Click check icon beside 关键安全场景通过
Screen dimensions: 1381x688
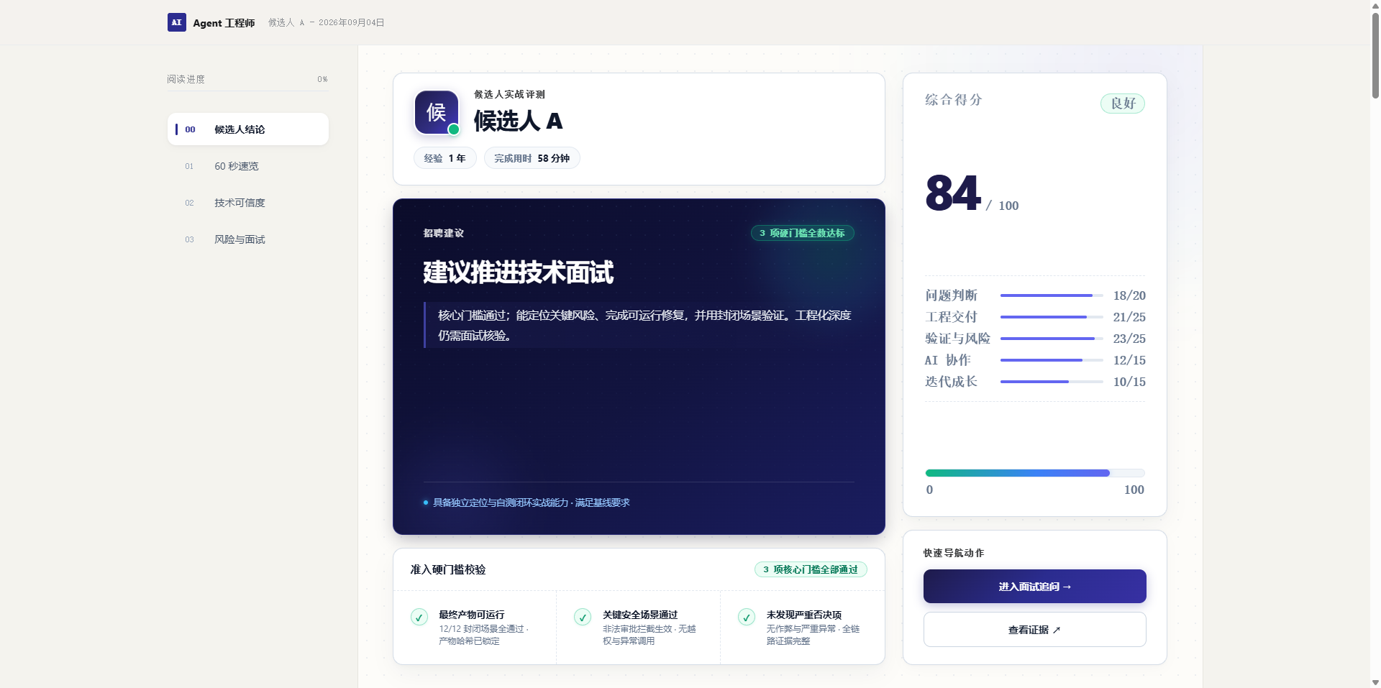tap(583, 617)
